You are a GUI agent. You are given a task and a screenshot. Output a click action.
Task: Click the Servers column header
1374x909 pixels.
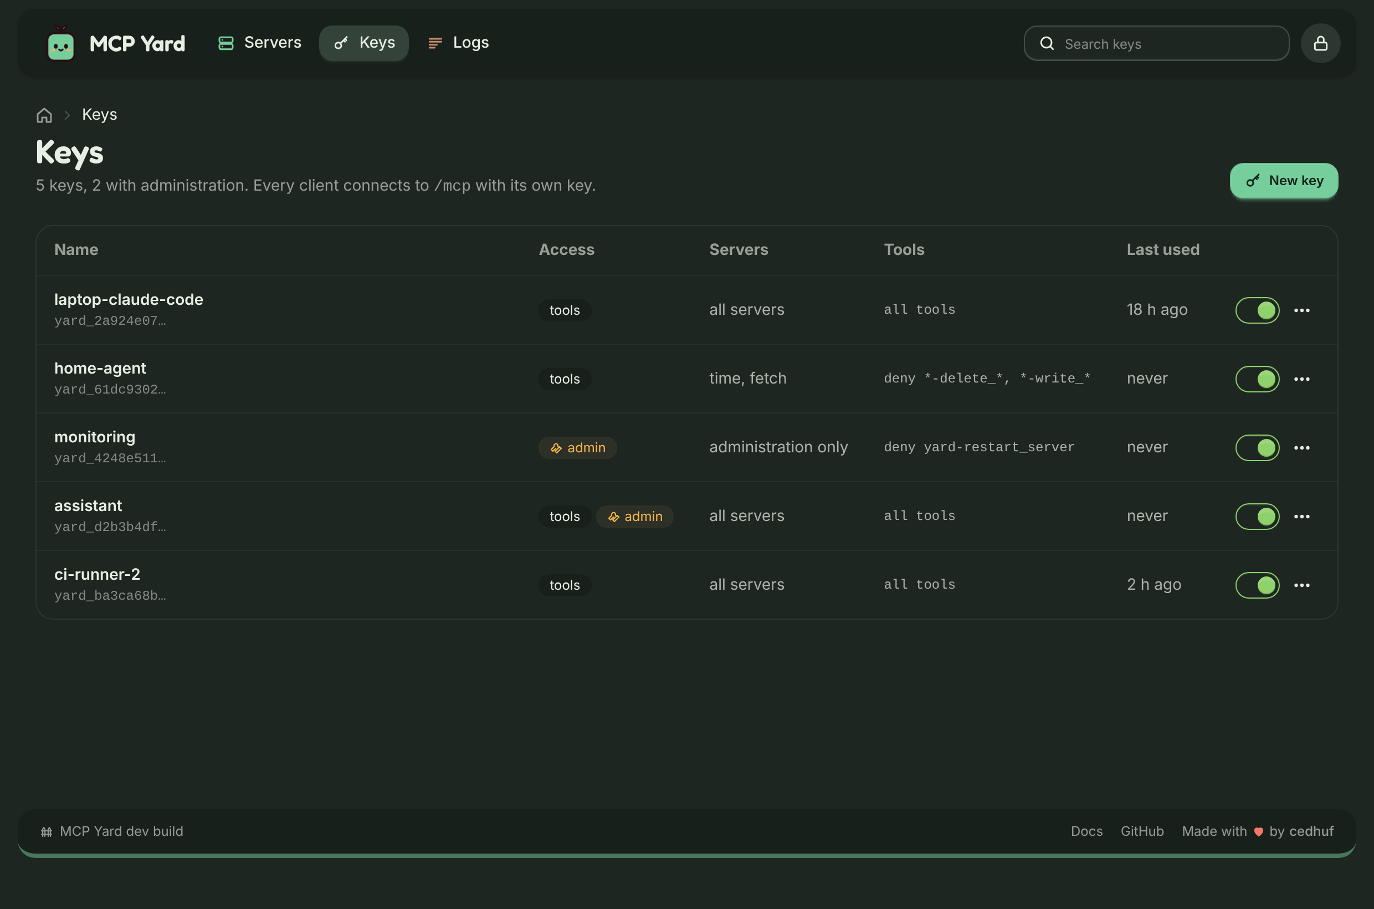[739, 250]
